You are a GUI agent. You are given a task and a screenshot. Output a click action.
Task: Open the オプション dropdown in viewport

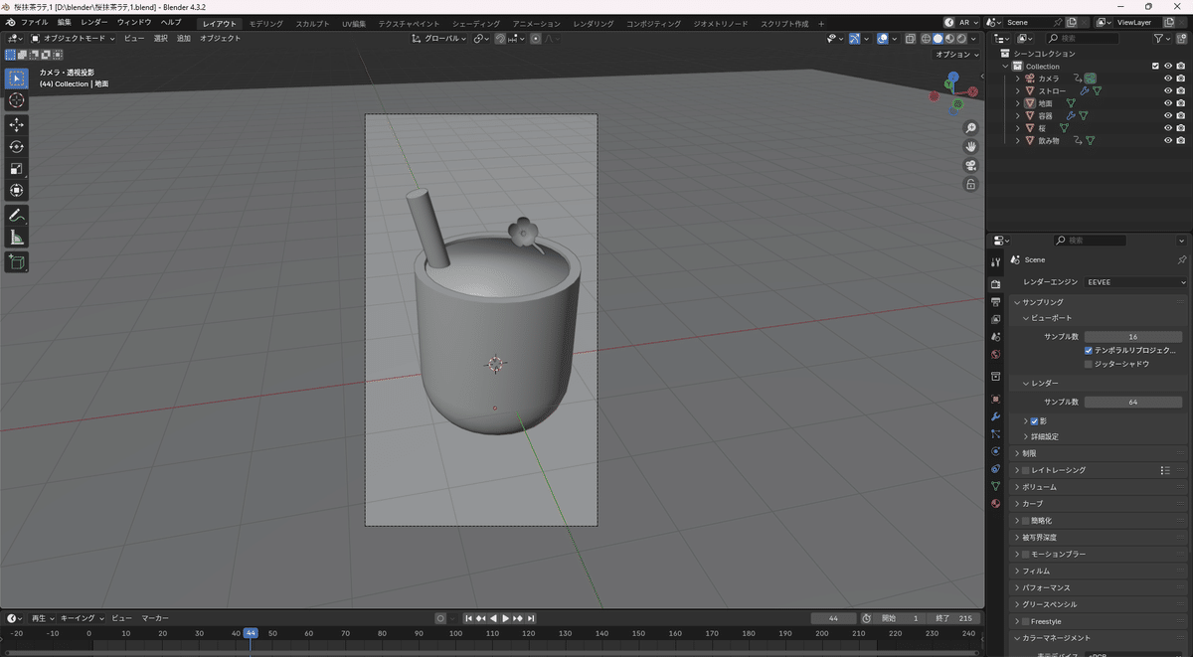tap(955, 55)
